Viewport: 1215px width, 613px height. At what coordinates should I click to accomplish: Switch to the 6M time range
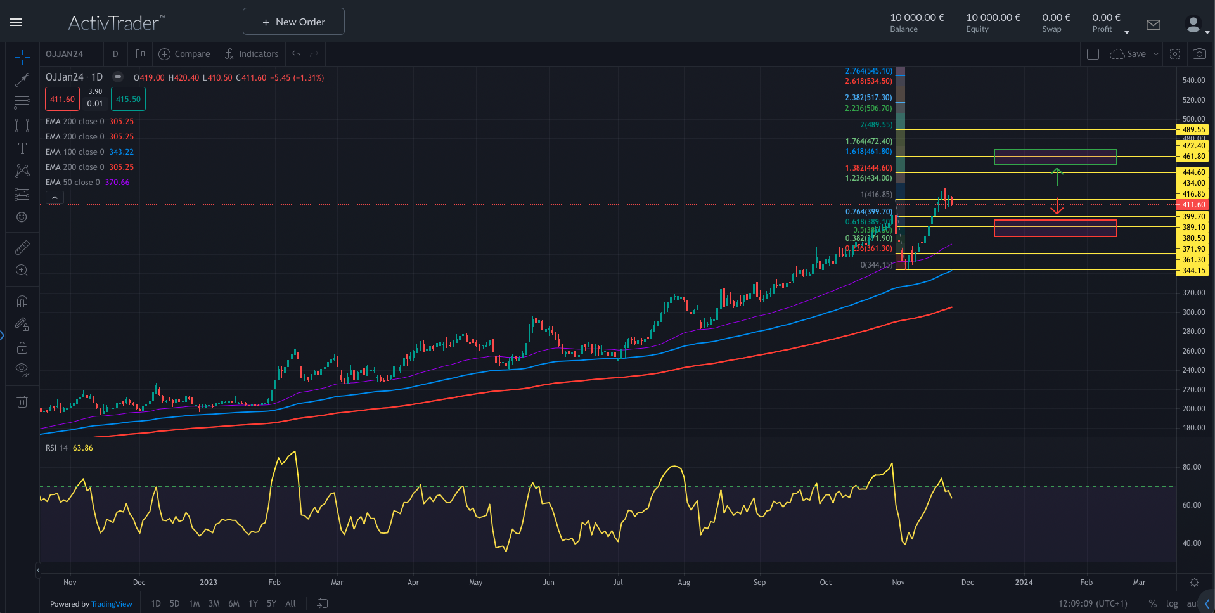234,603
